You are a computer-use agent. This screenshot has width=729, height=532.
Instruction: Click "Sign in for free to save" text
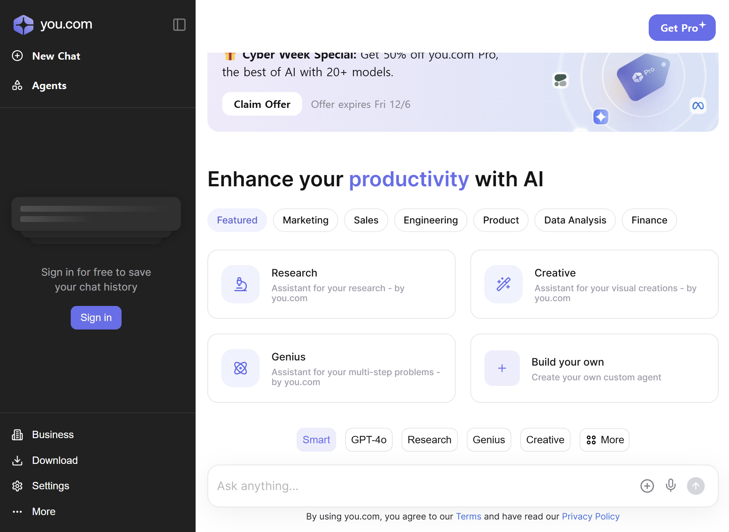pos(96,272)
